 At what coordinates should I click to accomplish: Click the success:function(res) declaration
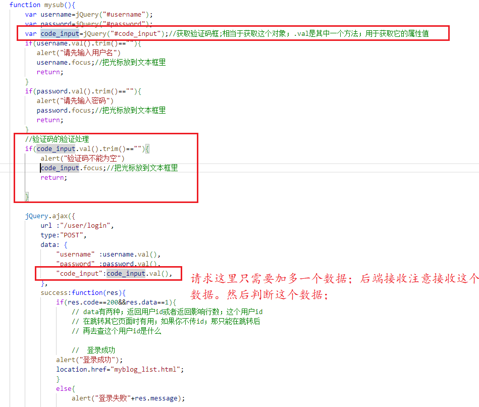[86, 292]
